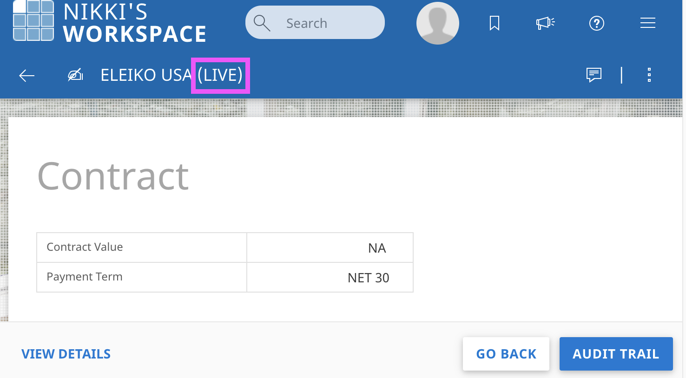Click into the Search field
Image resolution: width=686 pixels, height=378 pixels.
pos(325,23)
